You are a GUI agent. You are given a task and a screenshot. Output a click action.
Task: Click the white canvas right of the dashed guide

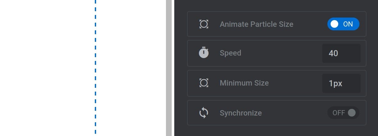tap(131, 68)
